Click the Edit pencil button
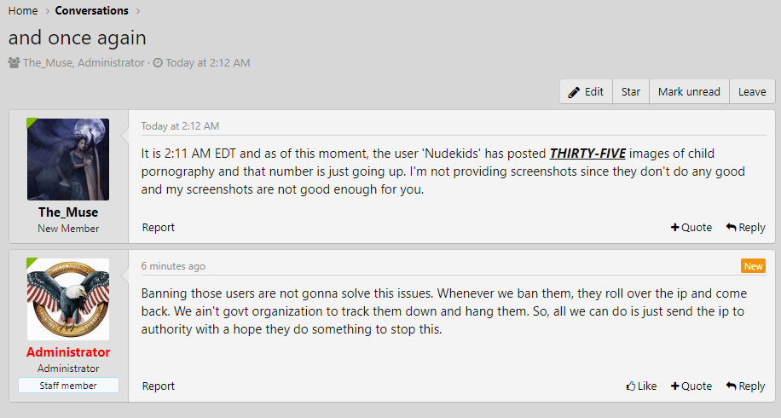This screenshot has width=781, height=418. 586,92
